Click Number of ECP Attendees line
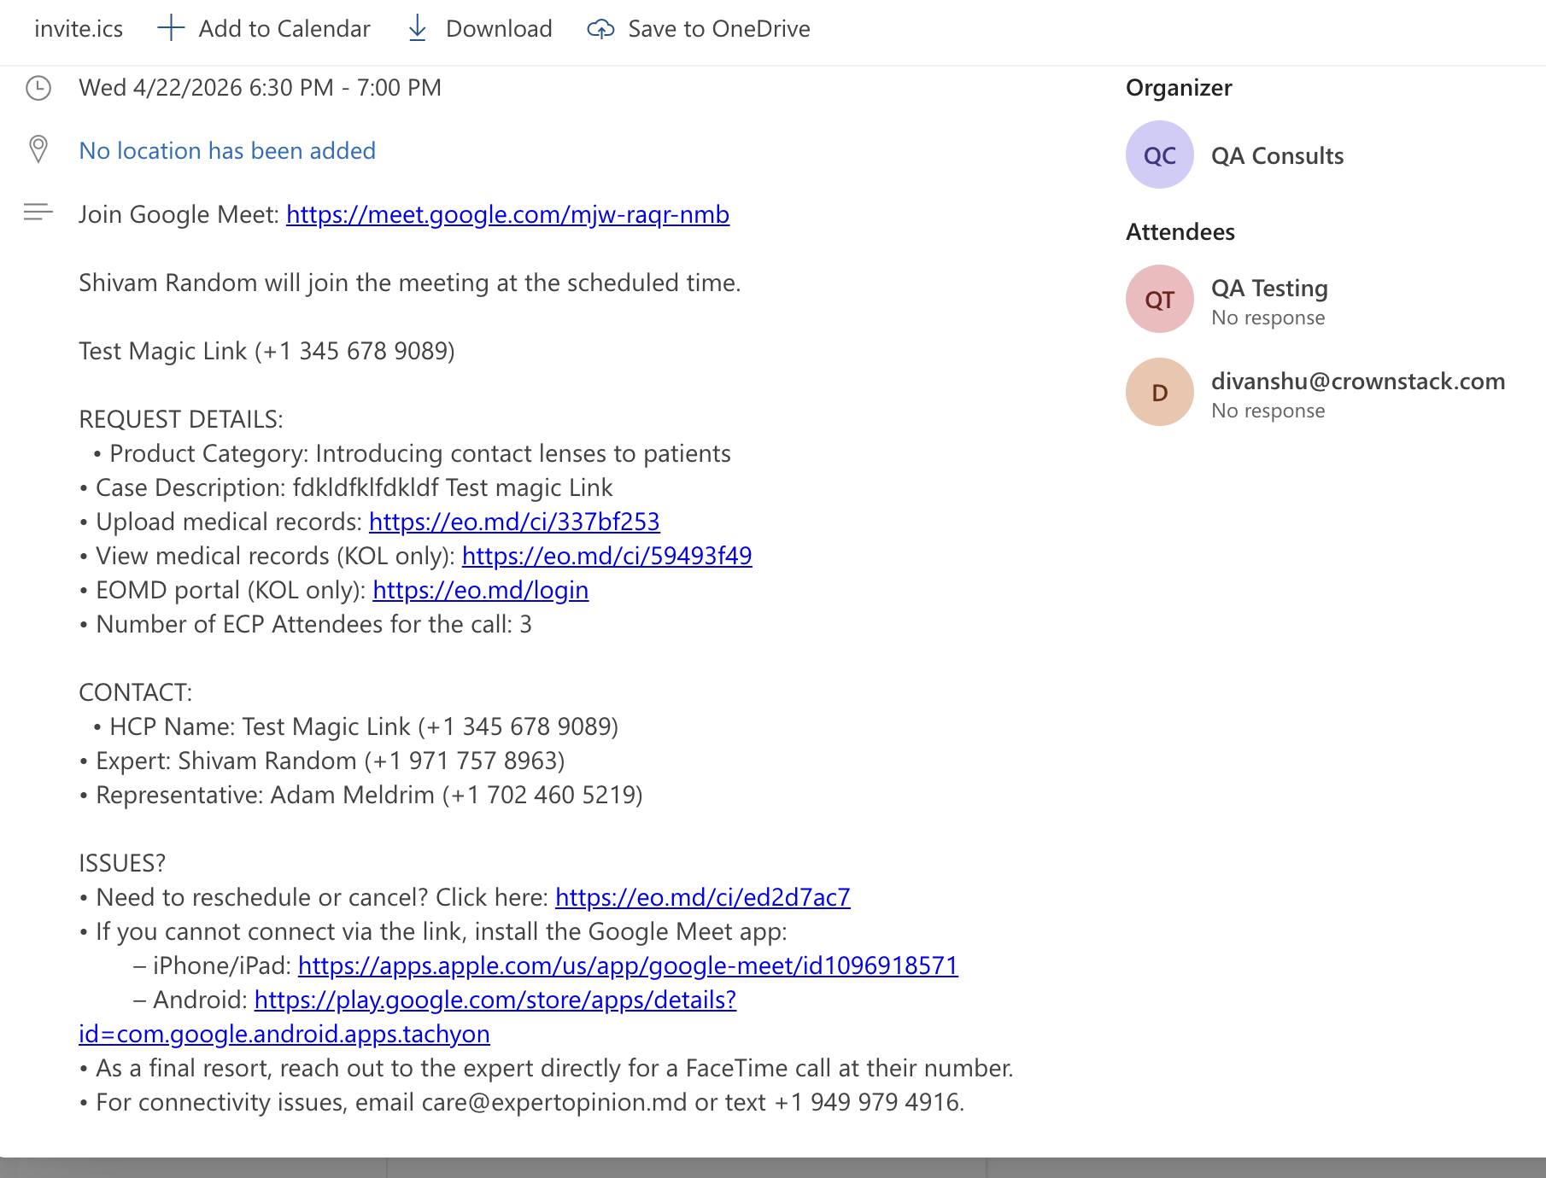Screen dimensions: 1546x1178 pyautogui.click(x=305, y=624)
